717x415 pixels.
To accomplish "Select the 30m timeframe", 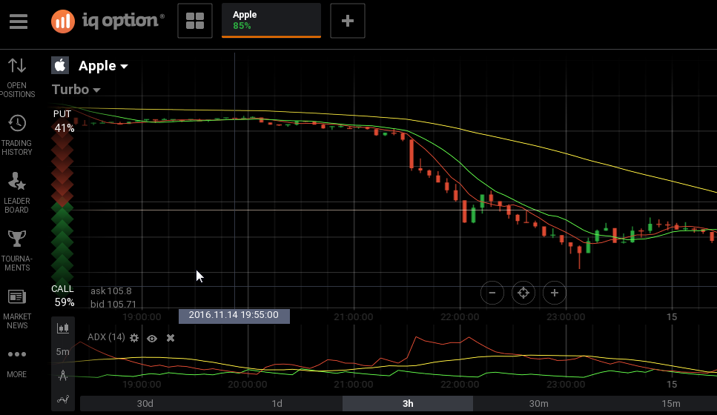I will click(538, 404).
